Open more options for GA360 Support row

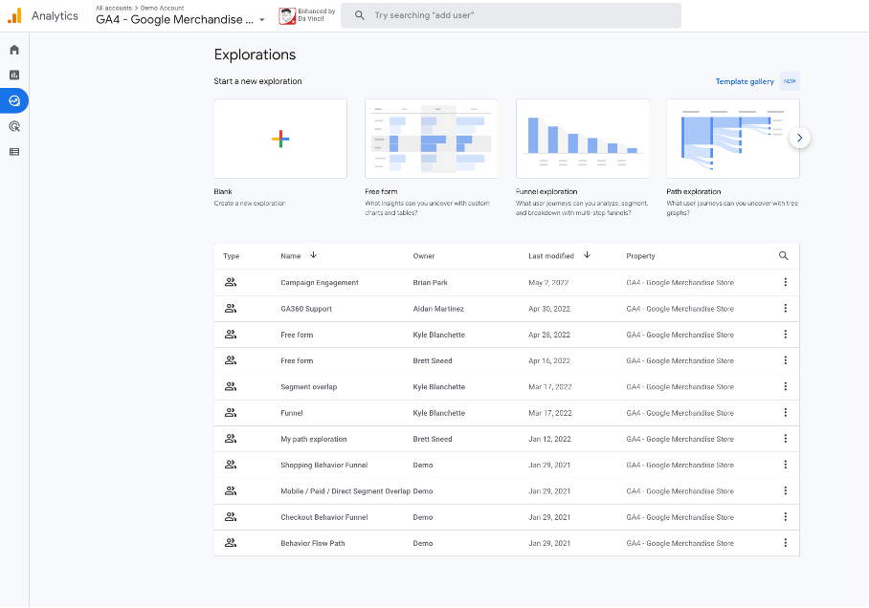[x=785, y=309]
